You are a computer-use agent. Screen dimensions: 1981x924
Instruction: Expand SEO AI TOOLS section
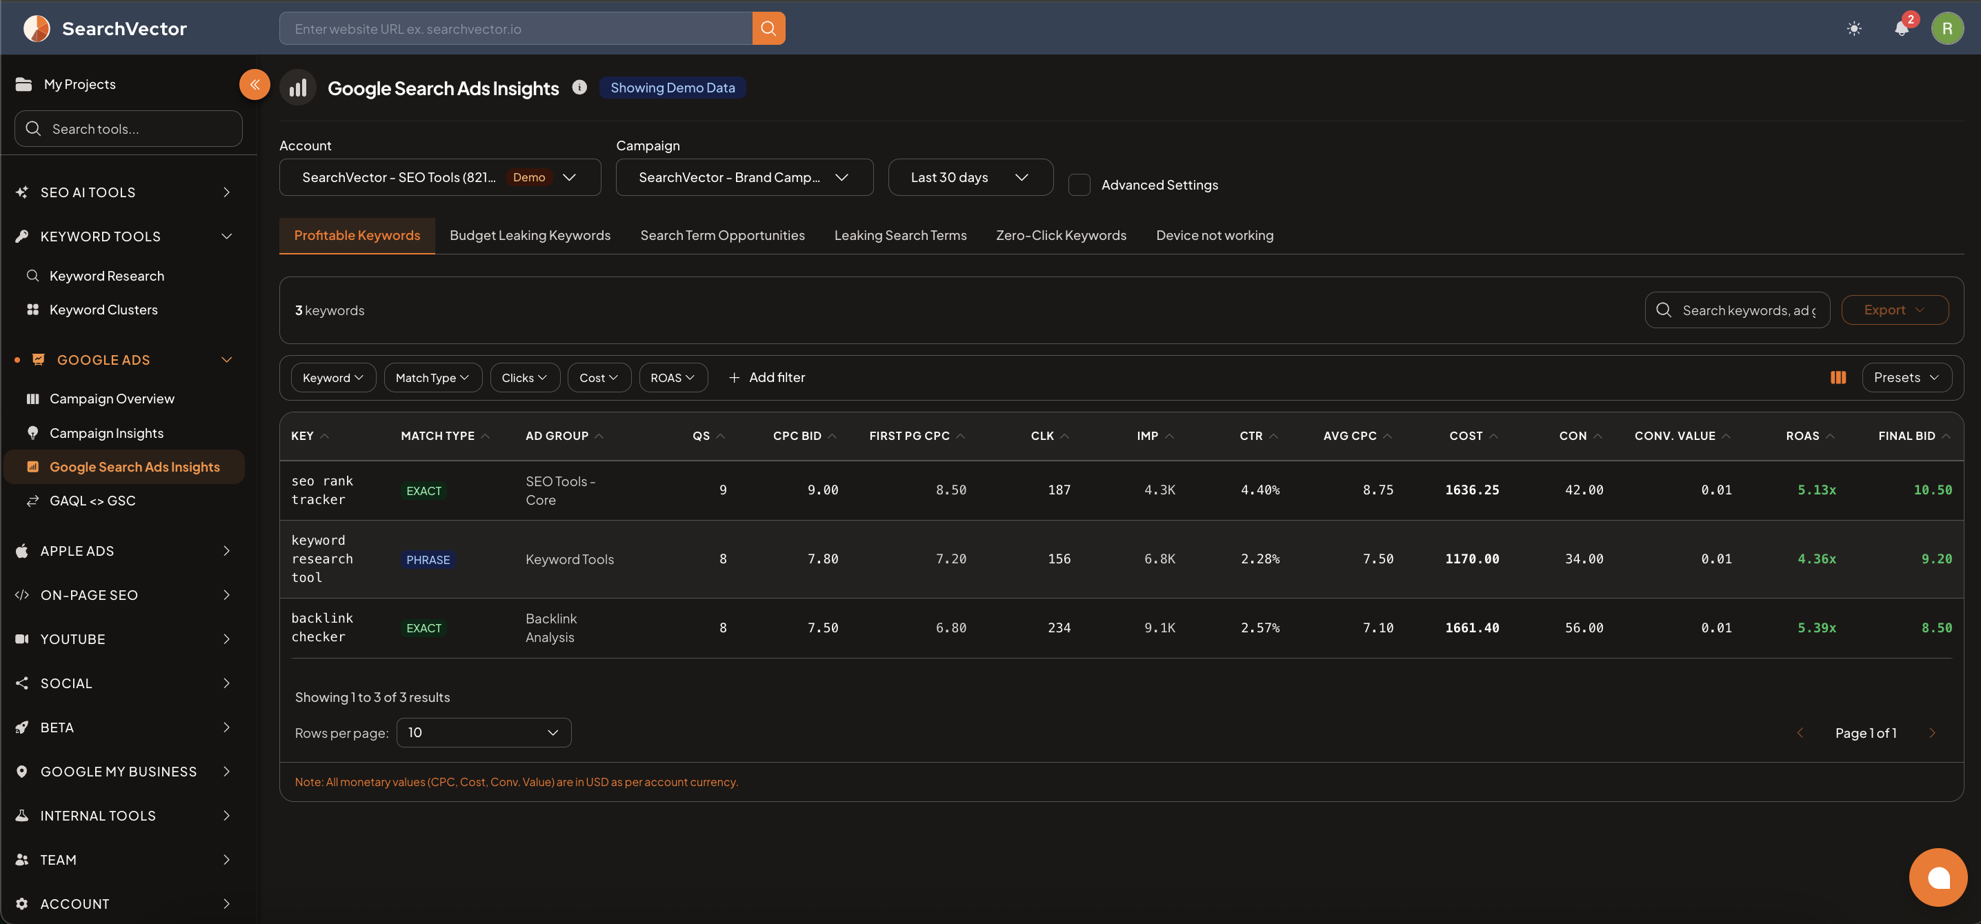coord(123,192)
